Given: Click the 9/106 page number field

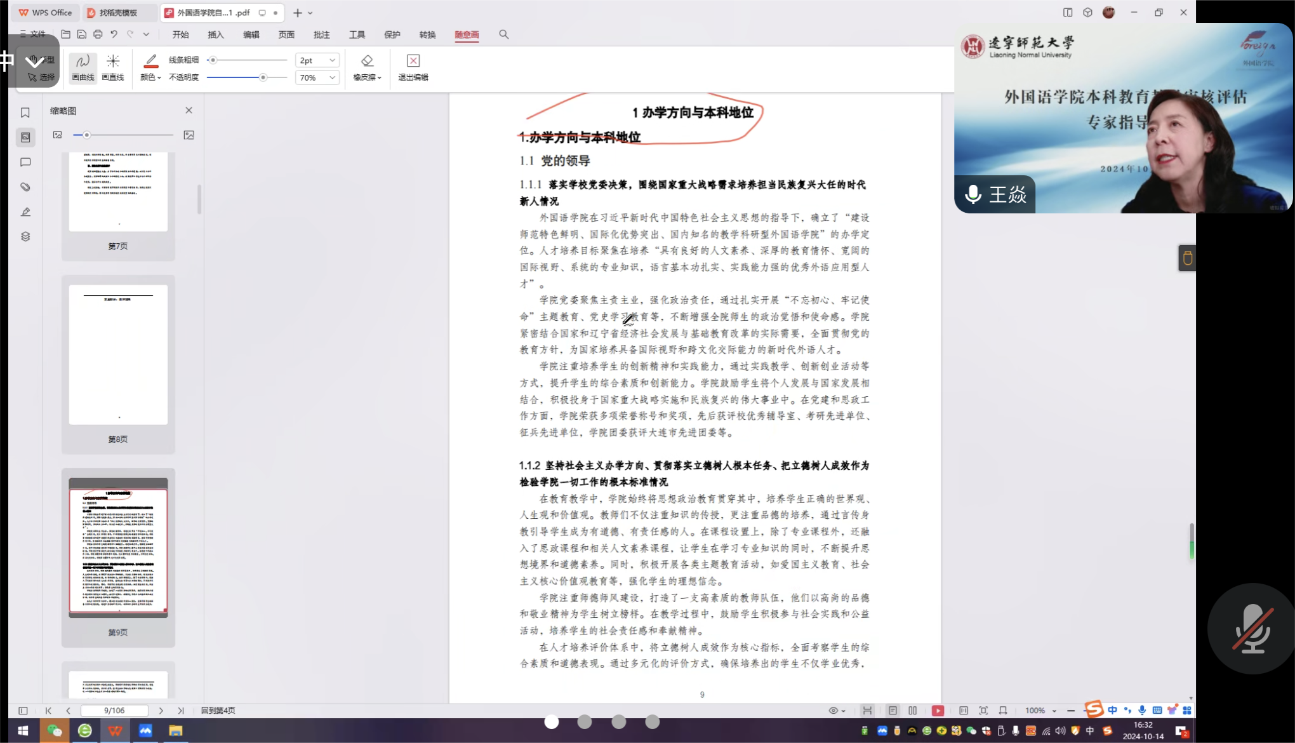Looking at the screenshot, I should coord(114,710).
